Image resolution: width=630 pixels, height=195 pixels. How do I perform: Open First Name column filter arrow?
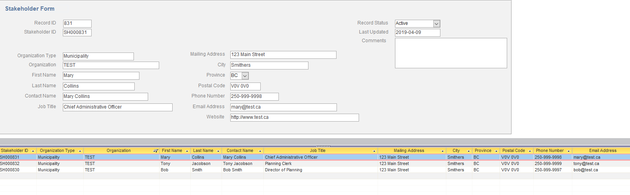pyautogui.click(x=187, y=151)
